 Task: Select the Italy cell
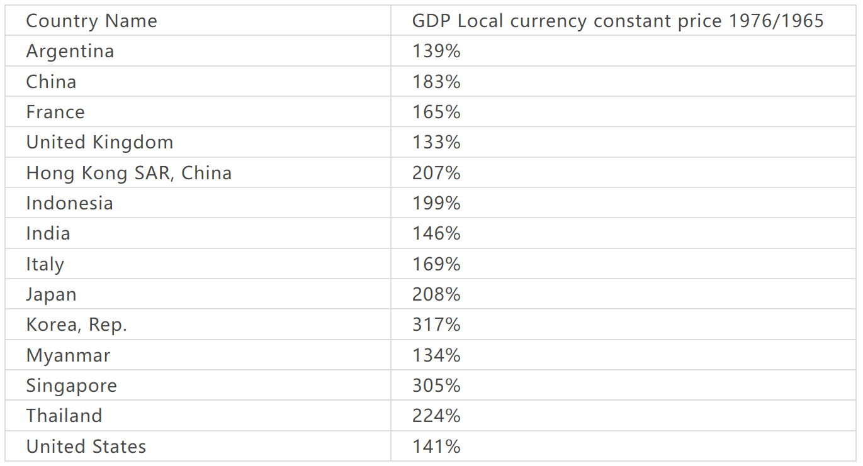click(45, 264)
